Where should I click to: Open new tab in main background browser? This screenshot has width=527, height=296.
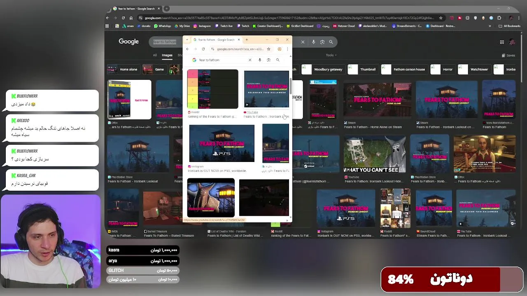(166, 9)
